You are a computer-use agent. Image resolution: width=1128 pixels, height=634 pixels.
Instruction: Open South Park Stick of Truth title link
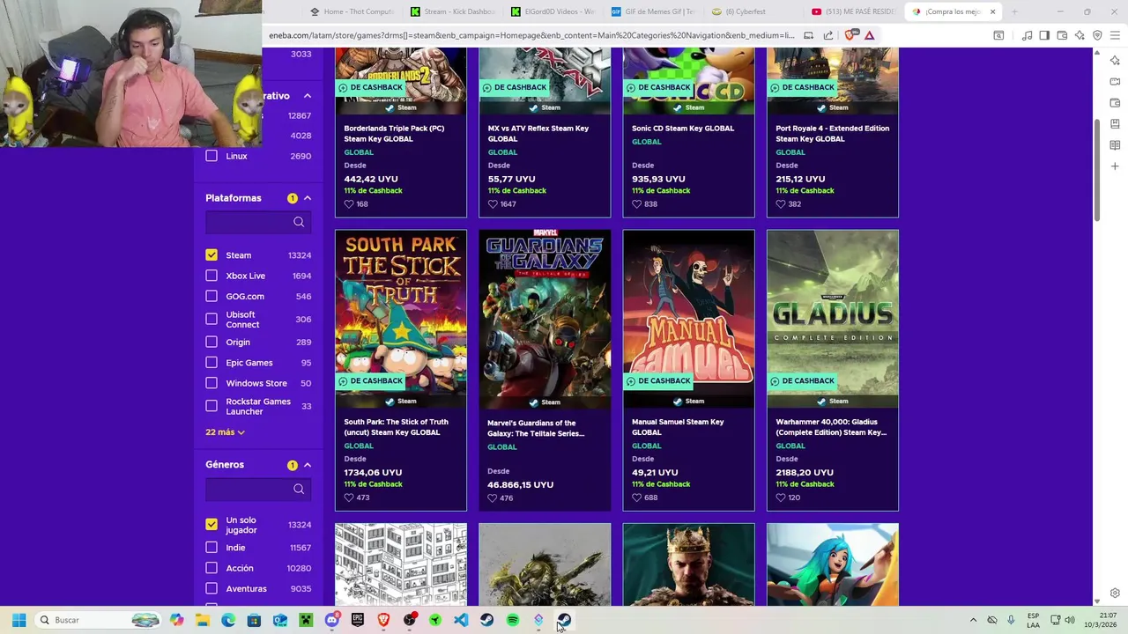[396, 427]
